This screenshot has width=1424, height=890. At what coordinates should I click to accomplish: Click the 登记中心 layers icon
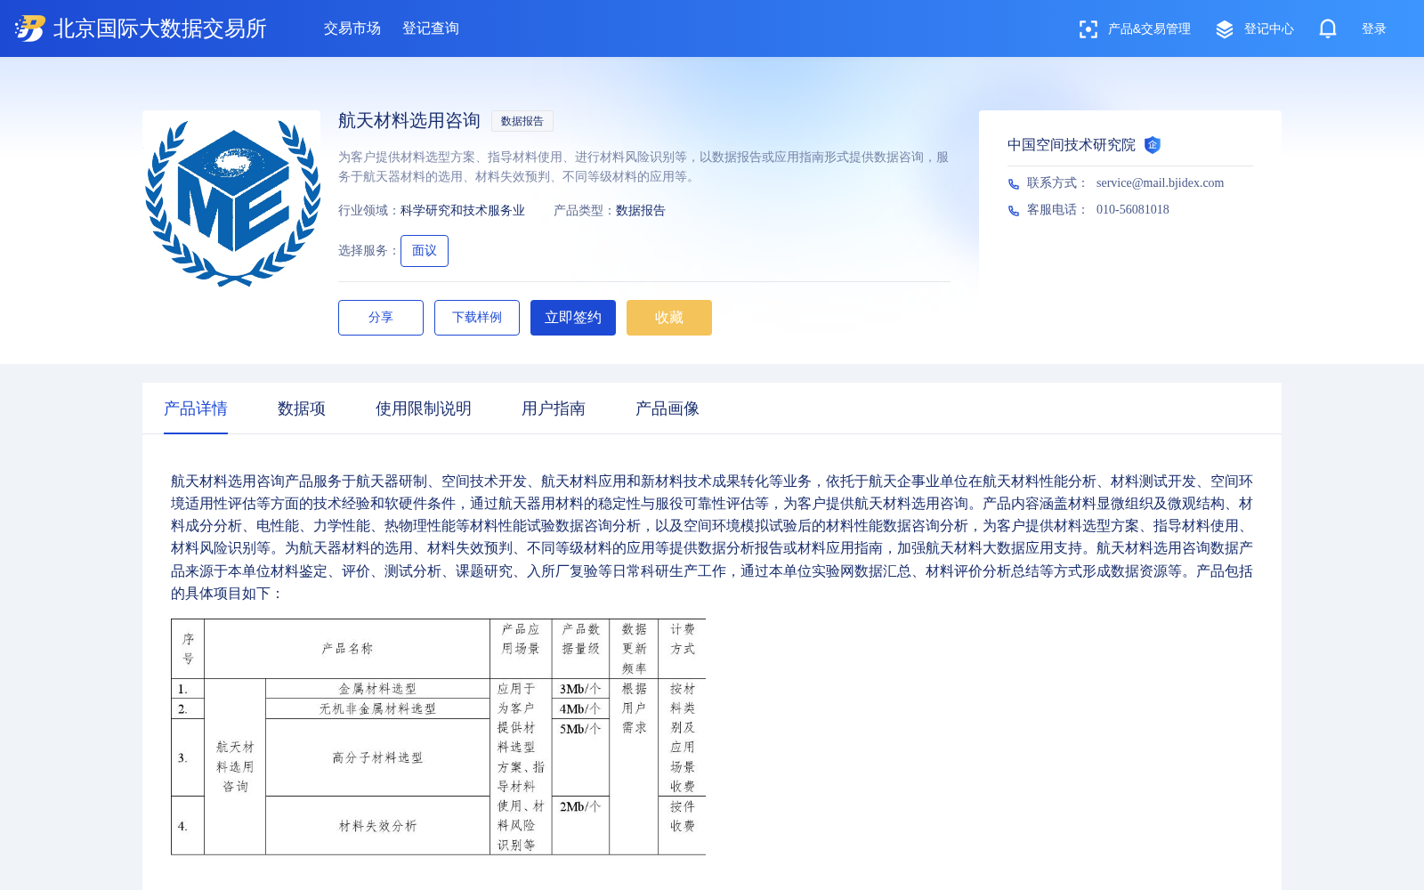(1225, 29)
